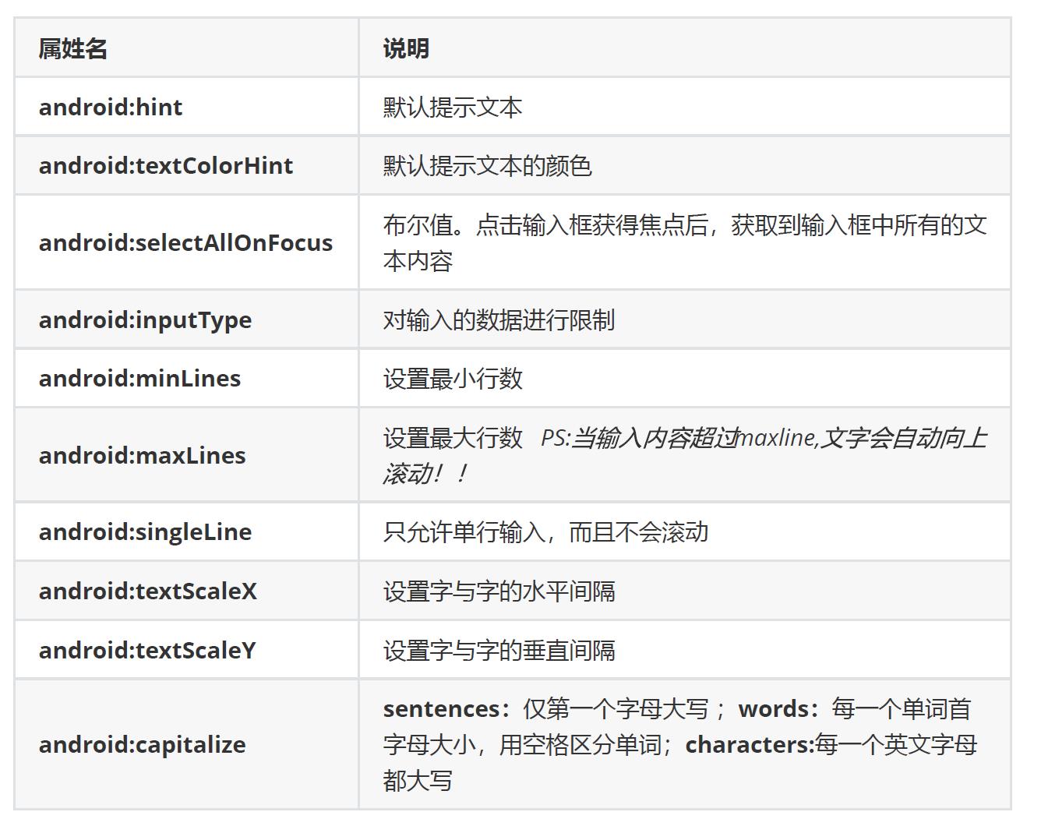
Task: Select the 默认提示文本 description cell
Action: pyautogui.click(x=684, y=107)
